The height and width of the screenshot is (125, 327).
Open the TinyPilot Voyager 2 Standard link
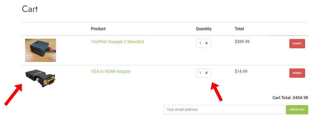pos(117,42)
